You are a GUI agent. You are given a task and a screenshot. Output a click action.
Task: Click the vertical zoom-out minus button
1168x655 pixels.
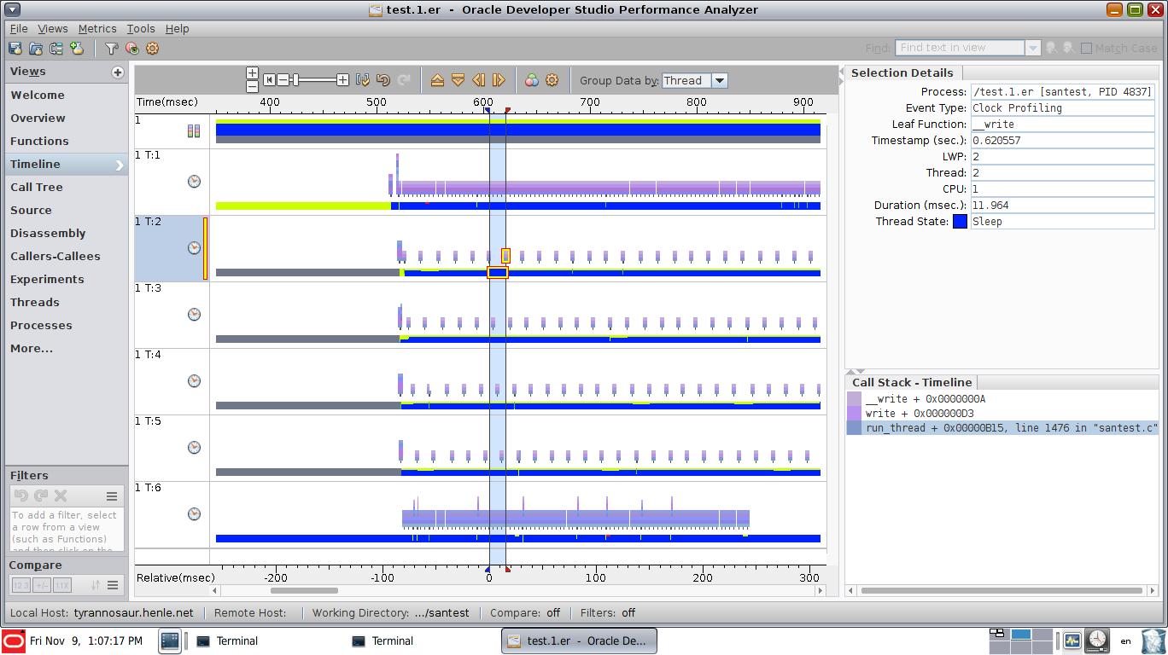coord(252,86)
